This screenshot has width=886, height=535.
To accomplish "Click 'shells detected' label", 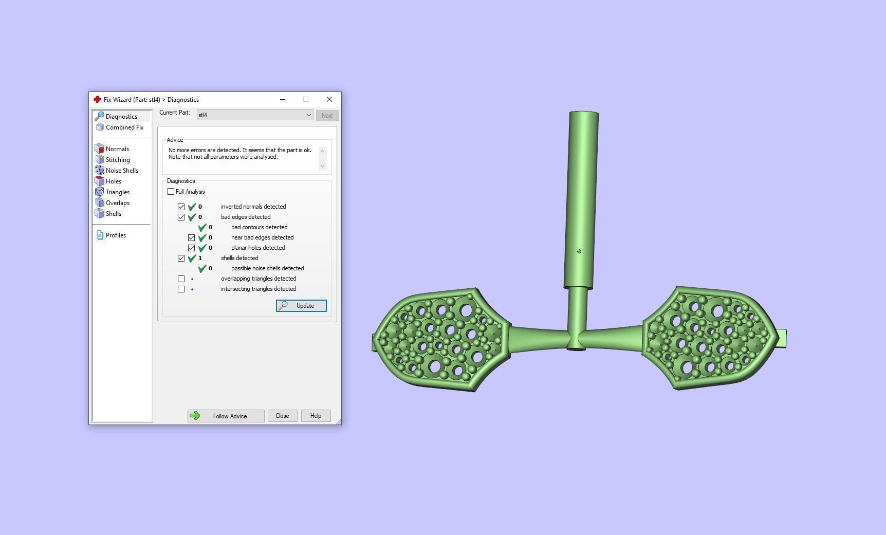I will pos(239,258).
